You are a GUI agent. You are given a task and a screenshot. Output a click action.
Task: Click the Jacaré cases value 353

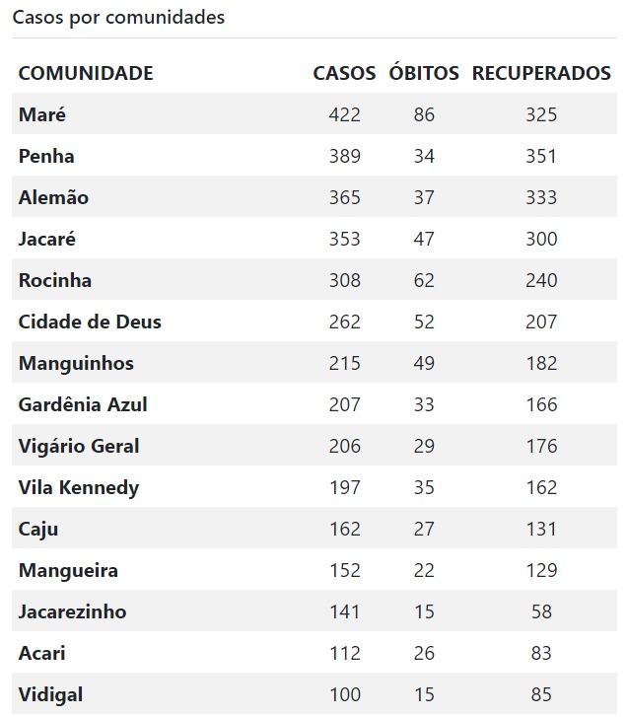pos(344,239)
